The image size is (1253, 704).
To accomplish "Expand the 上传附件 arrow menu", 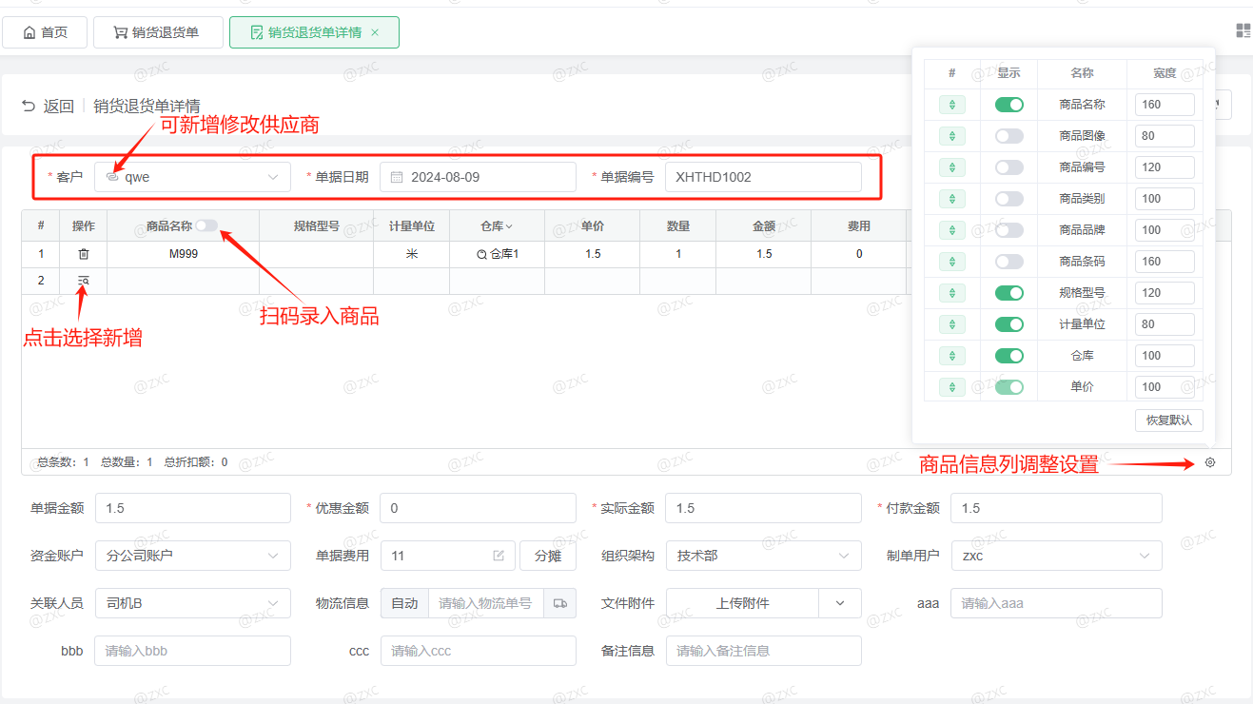I will (x=840, y=603).
